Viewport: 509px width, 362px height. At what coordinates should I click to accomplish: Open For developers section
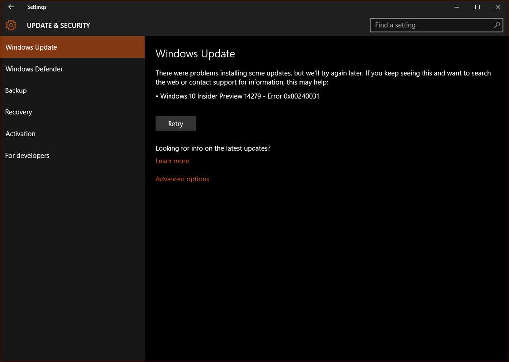pos(73,155)
